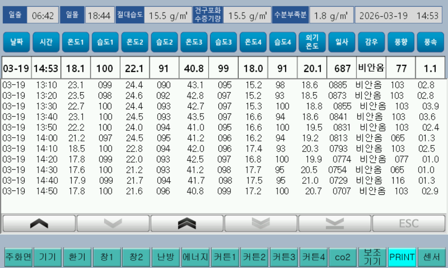Image resolution: width=448 pixels, height=268 pixels.
Task: Click the 수분부족분 value 1.8 g/m³
Action: (x=331, y=15)
